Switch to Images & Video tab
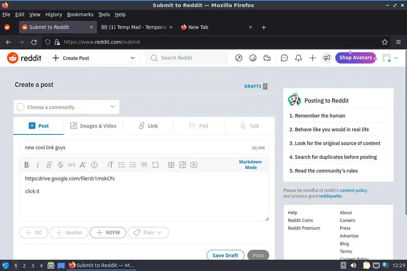The image size is (407, 271). [x=93, y=126]
